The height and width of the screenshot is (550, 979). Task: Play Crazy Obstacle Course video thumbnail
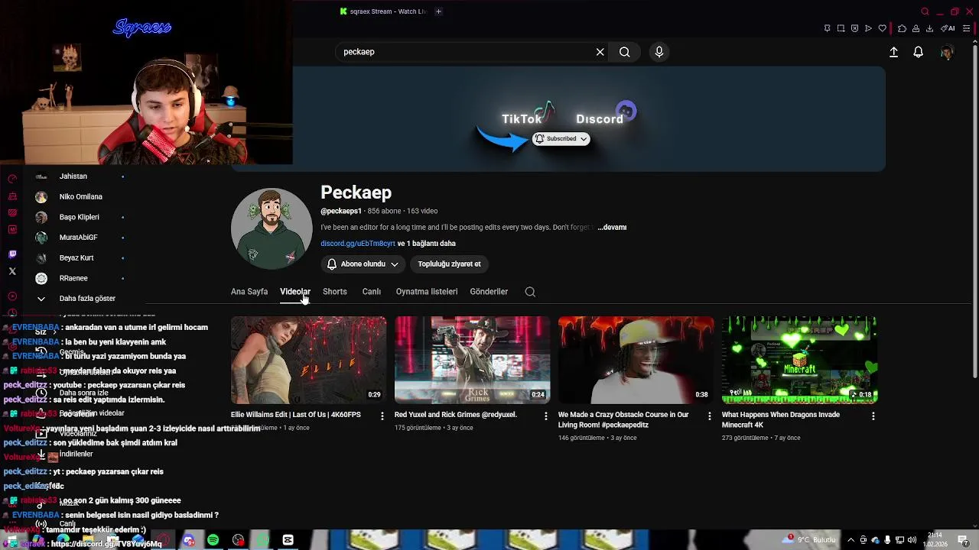[636, 360]
